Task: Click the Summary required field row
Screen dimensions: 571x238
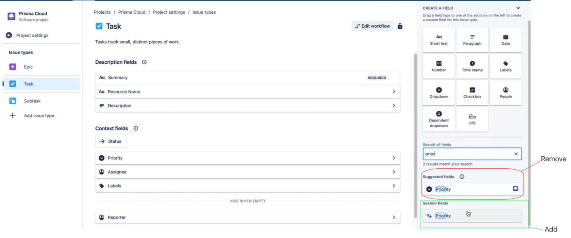Action: (248, 78)
